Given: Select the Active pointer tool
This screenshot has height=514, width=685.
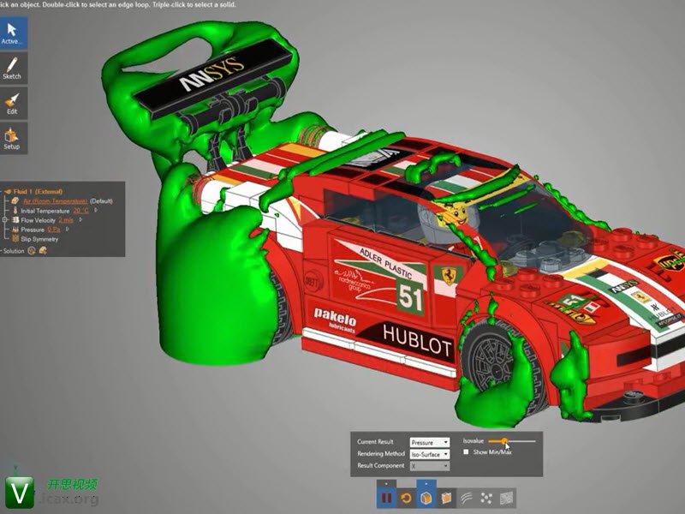Looking at the screenshot, I should click(x=14, y=33).
